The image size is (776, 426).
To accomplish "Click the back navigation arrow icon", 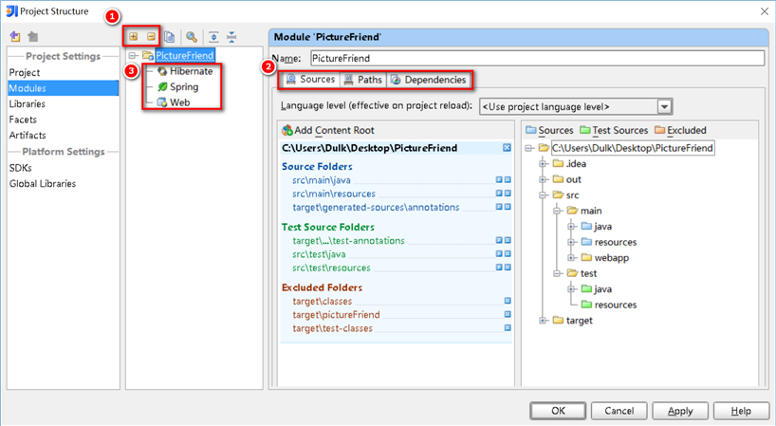I will 15,36.
